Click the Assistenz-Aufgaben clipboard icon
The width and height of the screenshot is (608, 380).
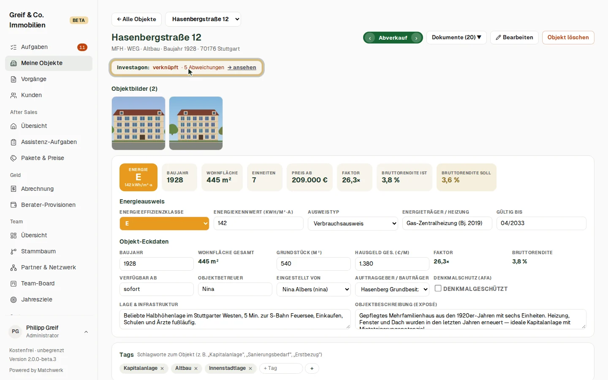click(x=14, y=142)
